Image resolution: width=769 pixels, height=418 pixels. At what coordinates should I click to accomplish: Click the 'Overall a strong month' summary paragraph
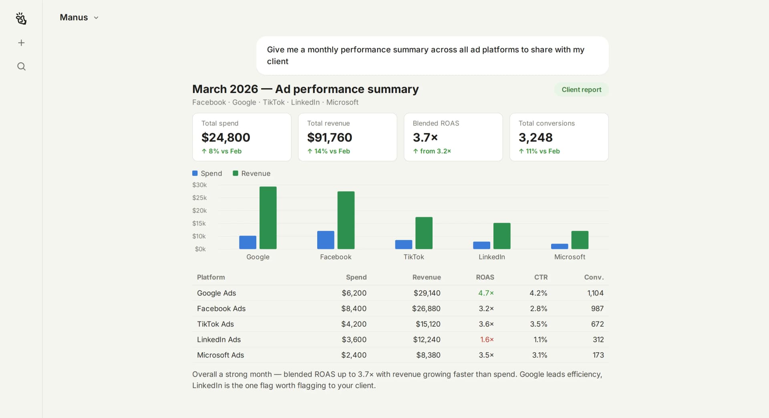(397, 380)
